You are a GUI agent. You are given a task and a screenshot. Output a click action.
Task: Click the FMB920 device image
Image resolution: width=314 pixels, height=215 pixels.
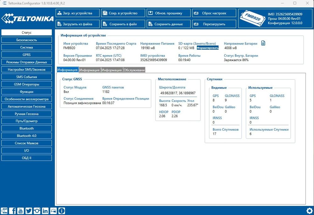pos(253,18)
